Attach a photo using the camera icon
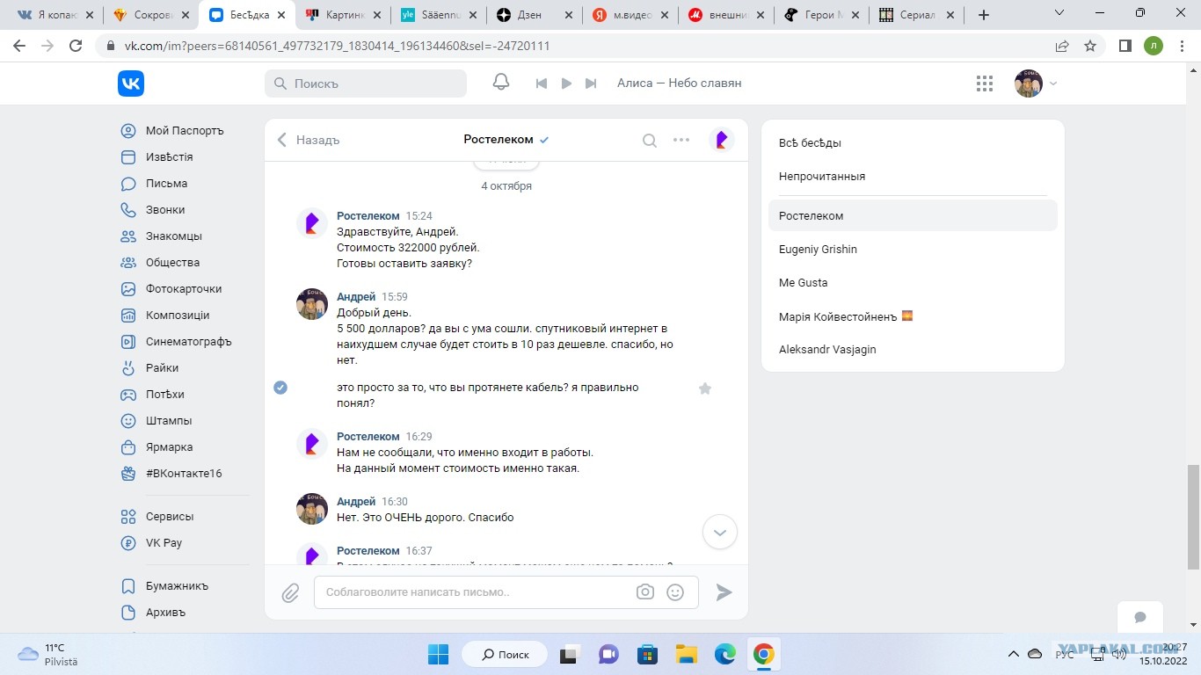Viewport: 1201px width, 675px height. pyautogui.click(x=645, y=592)
